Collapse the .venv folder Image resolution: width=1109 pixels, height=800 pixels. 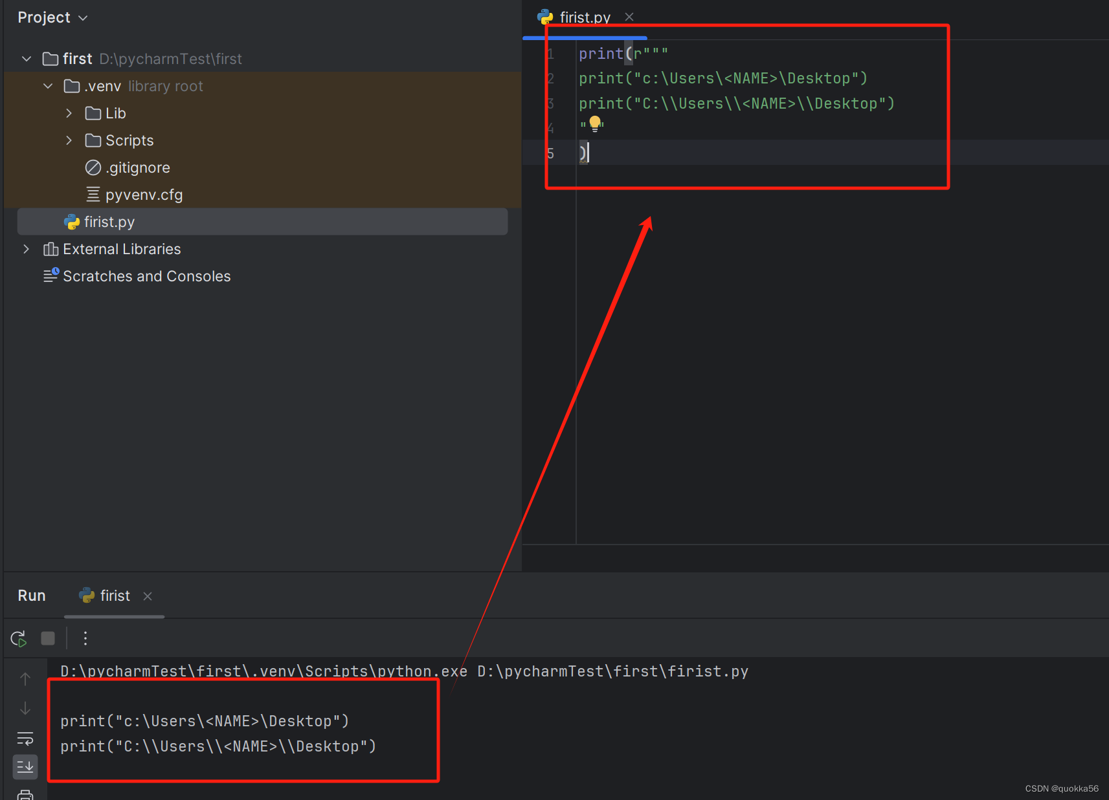[48, 86]
